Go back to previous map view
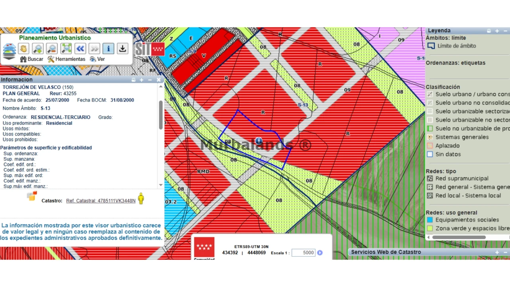 pos(80,49)
